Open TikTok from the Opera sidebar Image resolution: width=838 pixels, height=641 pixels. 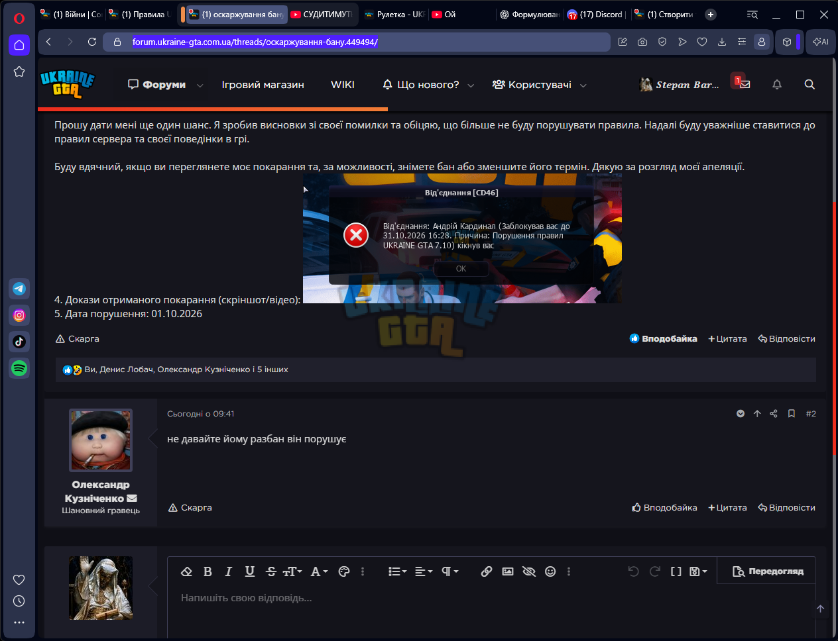(x=19, y=342)
